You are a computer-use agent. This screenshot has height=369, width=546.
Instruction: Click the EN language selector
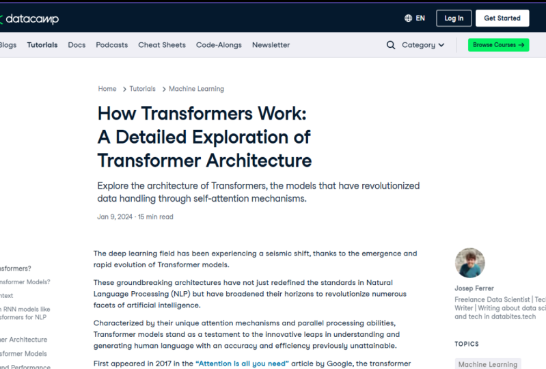click(x=420, y=18)
